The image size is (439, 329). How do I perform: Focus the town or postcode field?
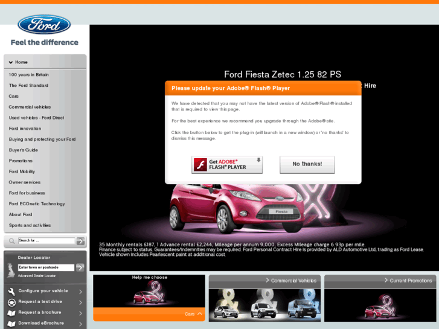46,267
